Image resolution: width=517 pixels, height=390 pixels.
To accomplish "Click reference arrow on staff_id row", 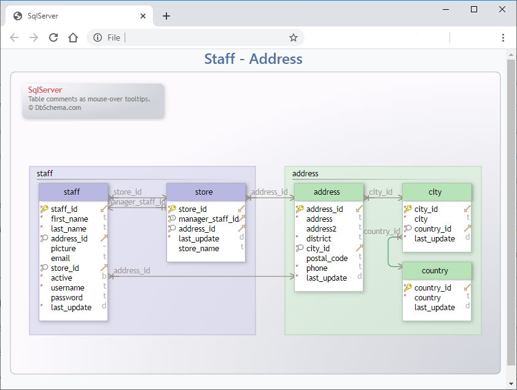I will [x=104, y=209].
